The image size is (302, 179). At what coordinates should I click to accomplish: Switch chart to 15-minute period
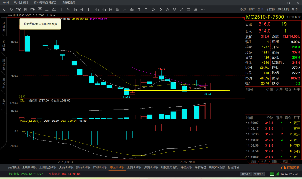(75, 9)
